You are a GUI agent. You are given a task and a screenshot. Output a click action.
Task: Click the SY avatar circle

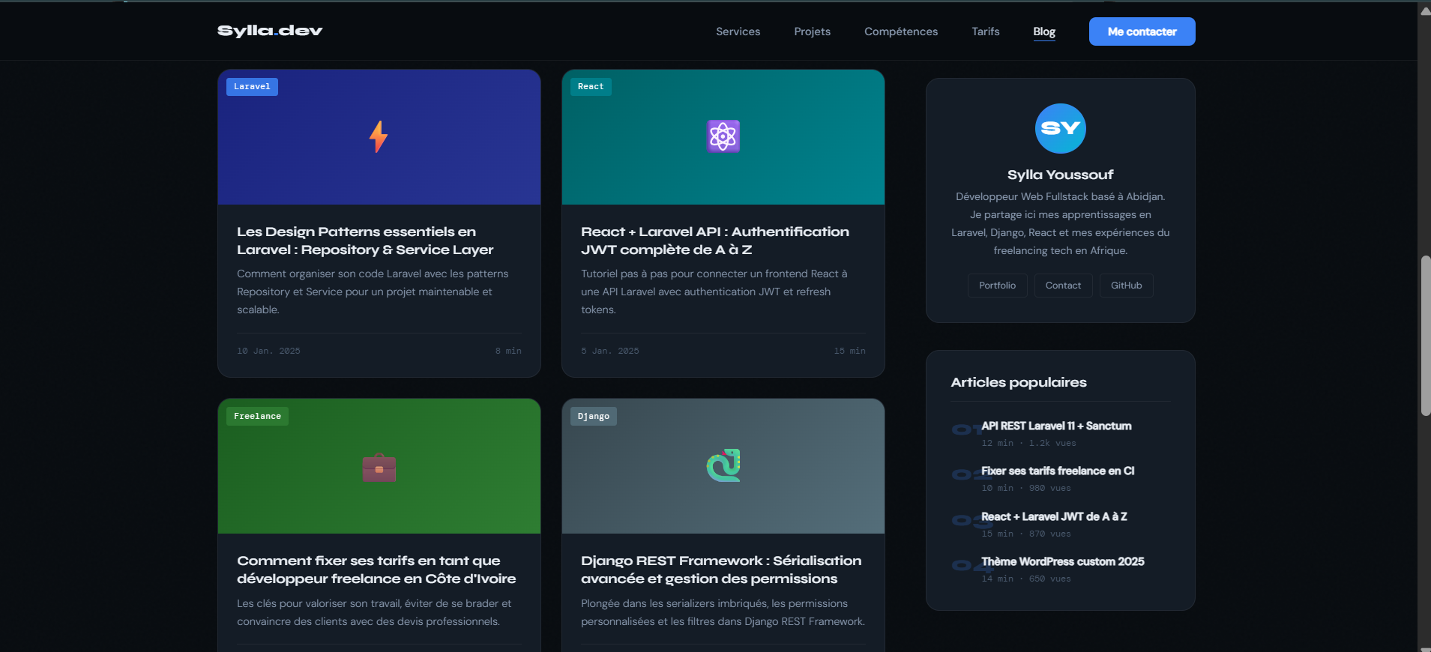tap(1060, 129)
